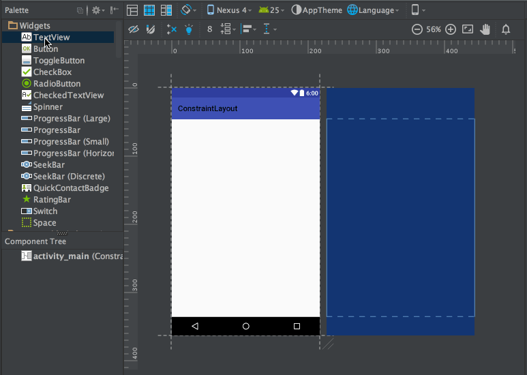Switch to Blueprint view mode
Image resolution: width=527 pixels, height=375 pixels.
(149, 10)
